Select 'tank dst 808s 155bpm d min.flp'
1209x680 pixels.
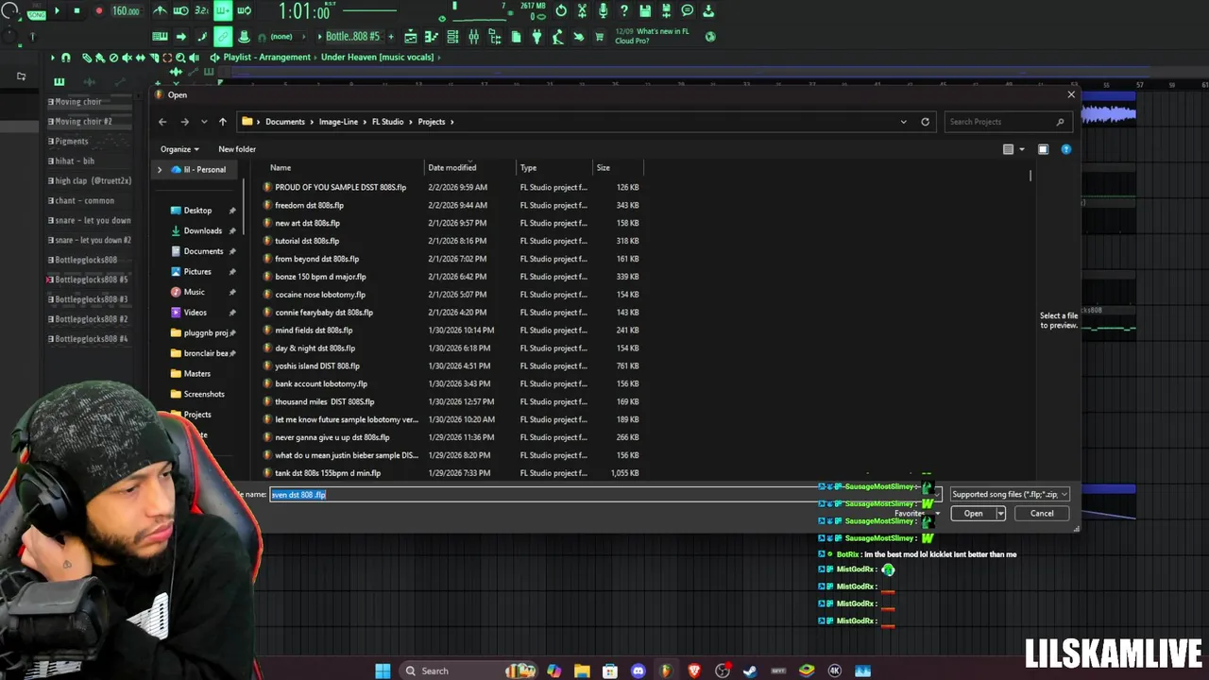328,473
